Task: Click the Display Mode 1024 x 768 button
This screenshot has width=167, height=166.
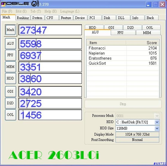Action: 138,134
